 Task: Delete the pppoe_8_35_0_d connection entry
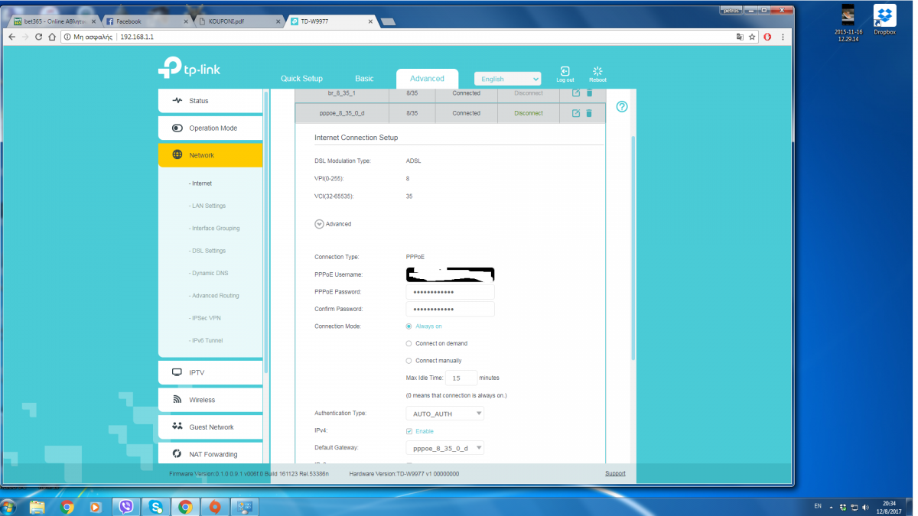[589, 113]
